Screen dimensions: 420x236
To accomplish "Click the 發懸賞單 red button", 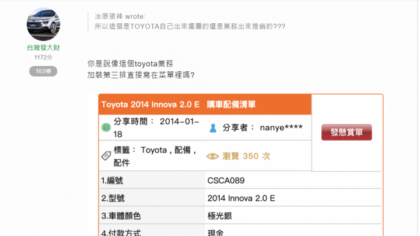I will (x=346, y=132).
